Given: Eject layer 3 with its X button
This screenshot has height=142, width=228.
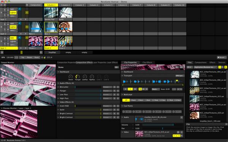Looking at the screenshot, I should (1, 41).
